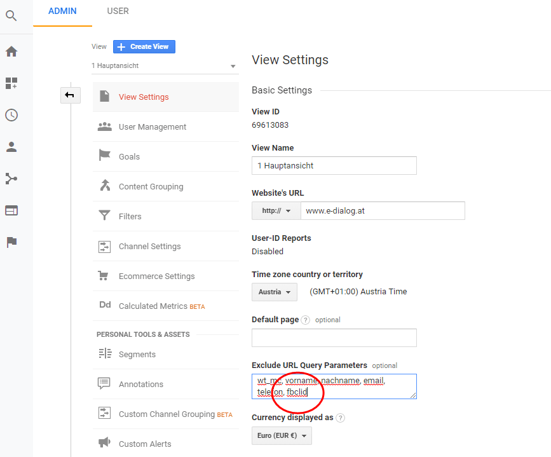Expand the Euro (EUR €) currency dropdown

click(282, 436)
